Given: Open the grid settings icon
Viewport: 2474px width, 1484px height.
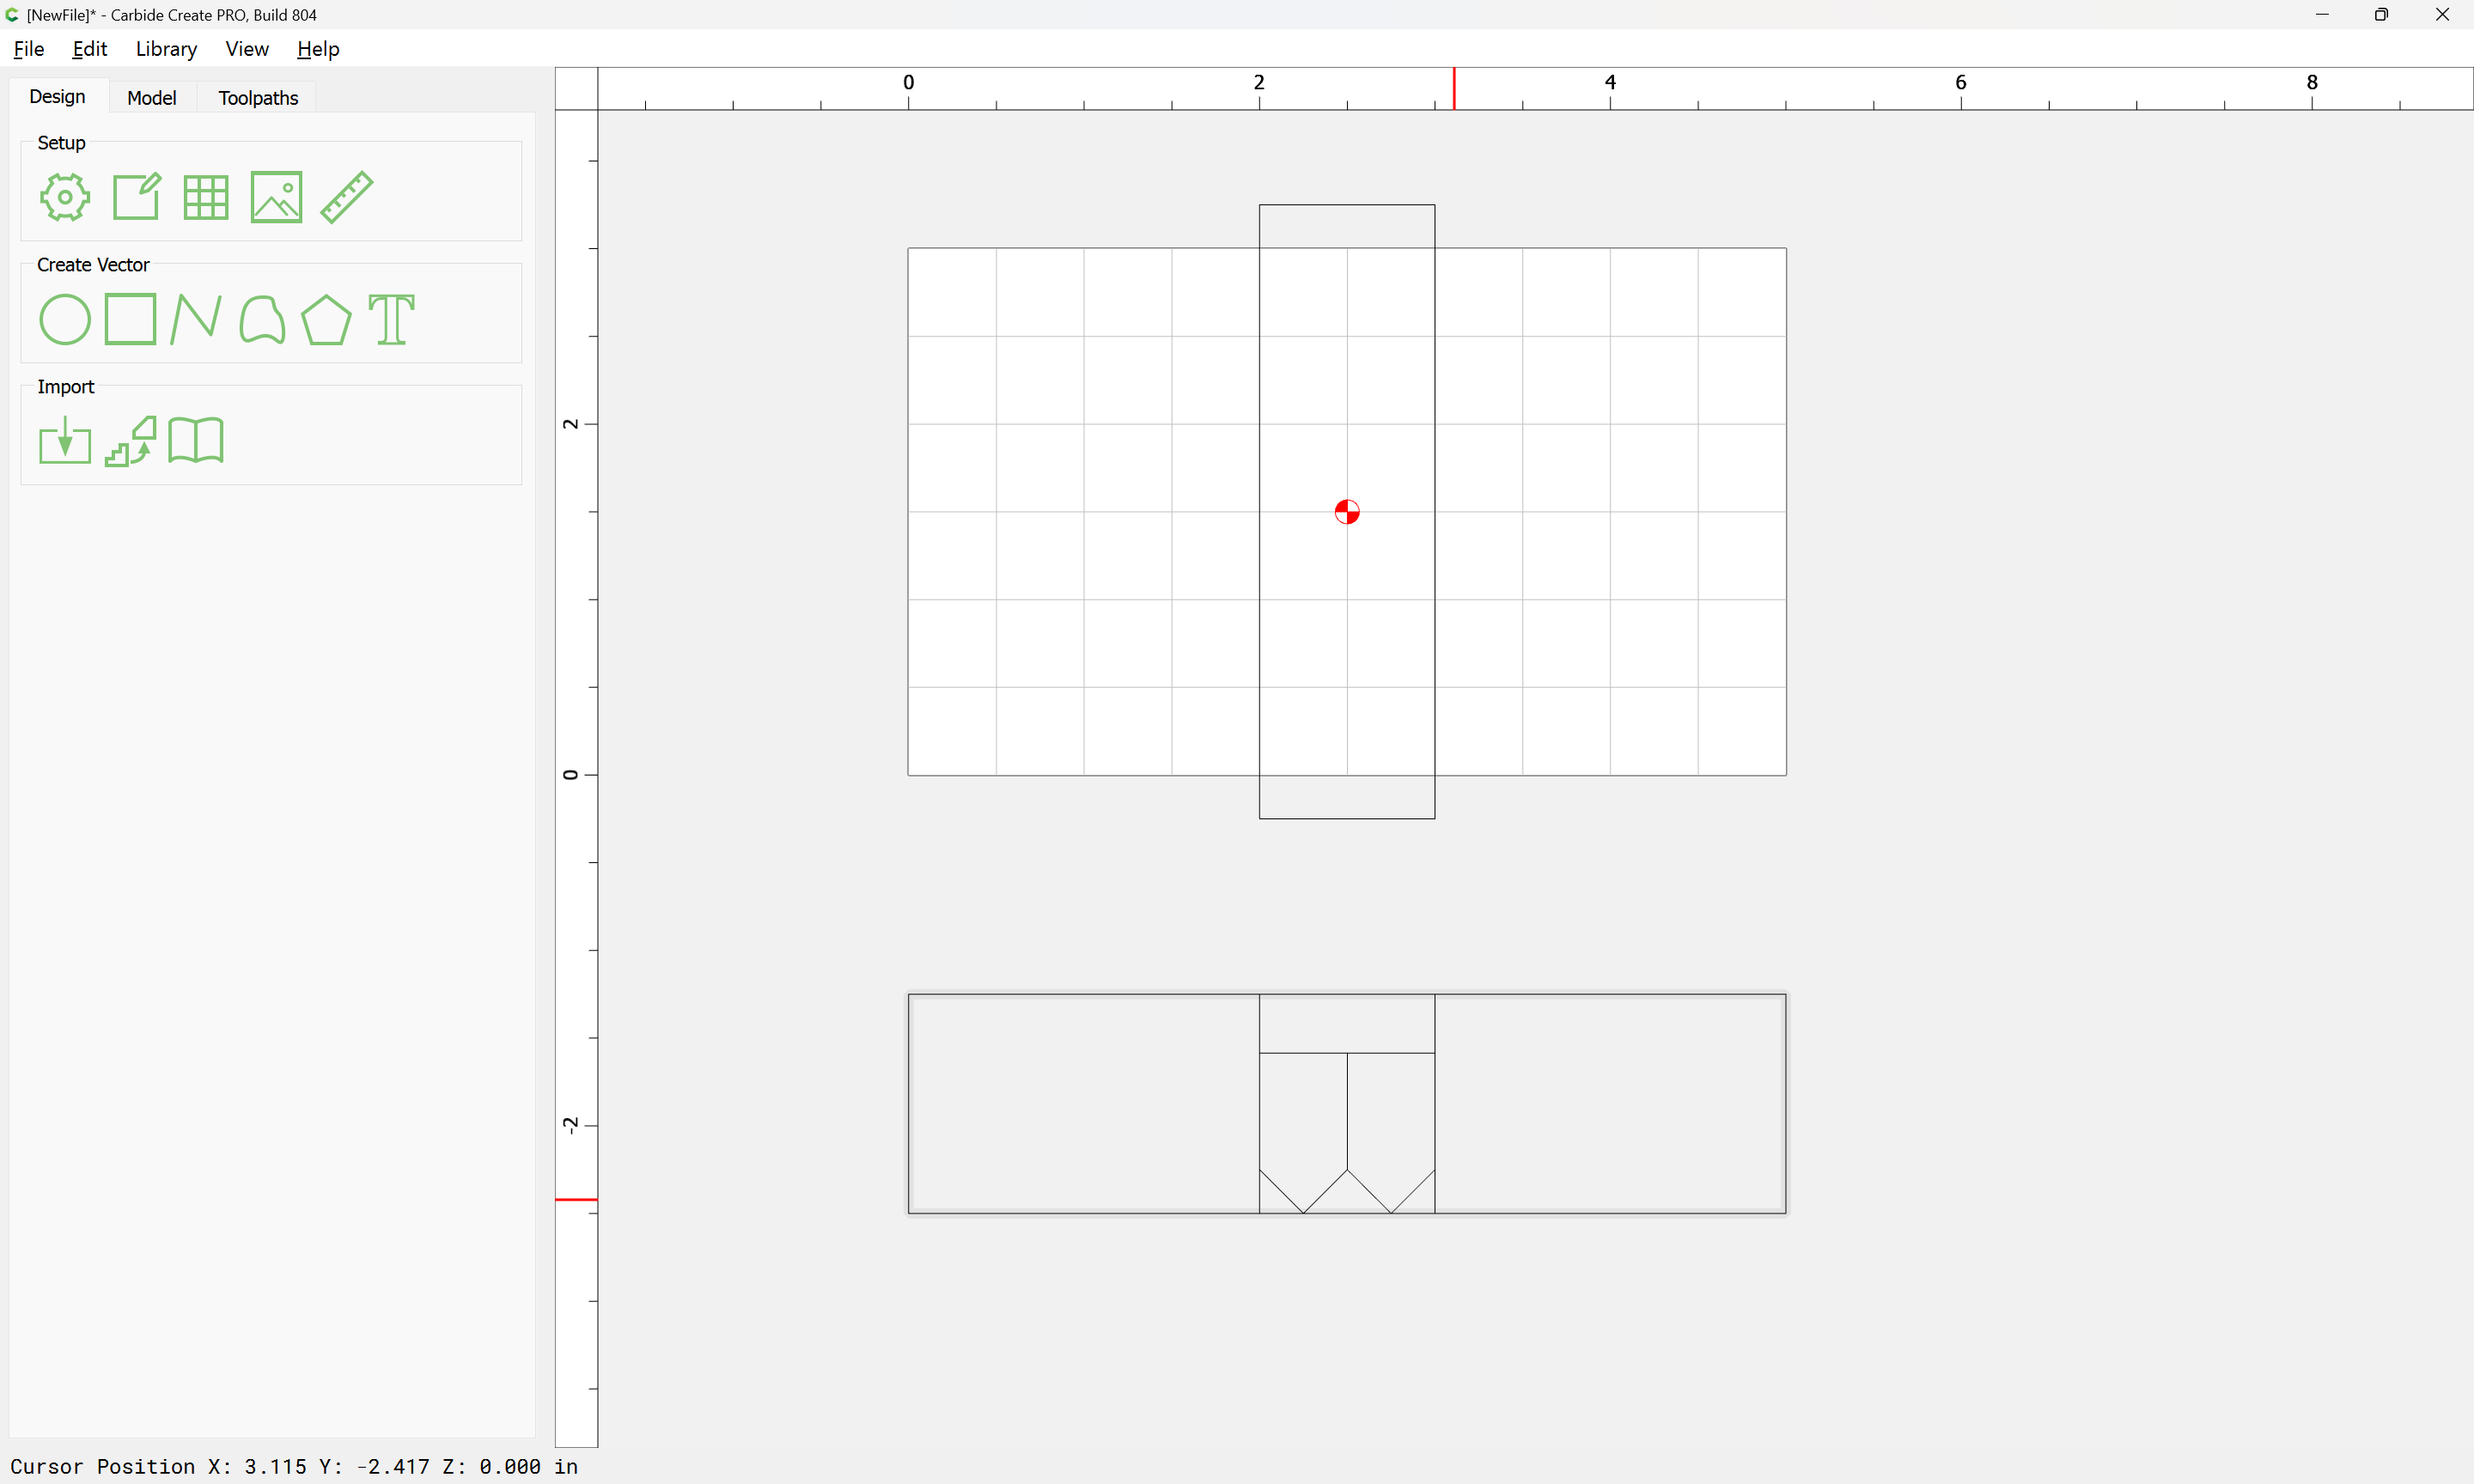Looking at the screenshot, I should (x=206, y=197).
